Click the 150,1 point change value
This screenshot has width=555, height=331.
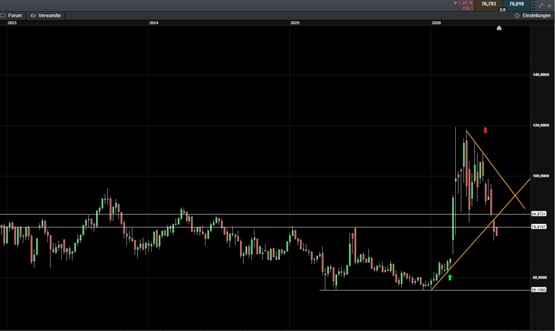468,8
